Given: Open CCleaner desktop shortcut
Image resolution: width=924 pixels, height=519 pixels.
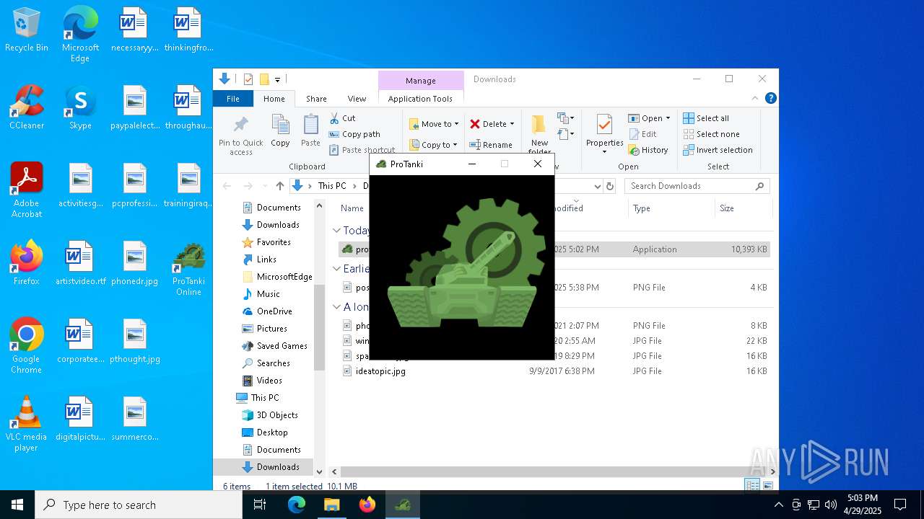Looking at the screenshot, I should 27,108.
